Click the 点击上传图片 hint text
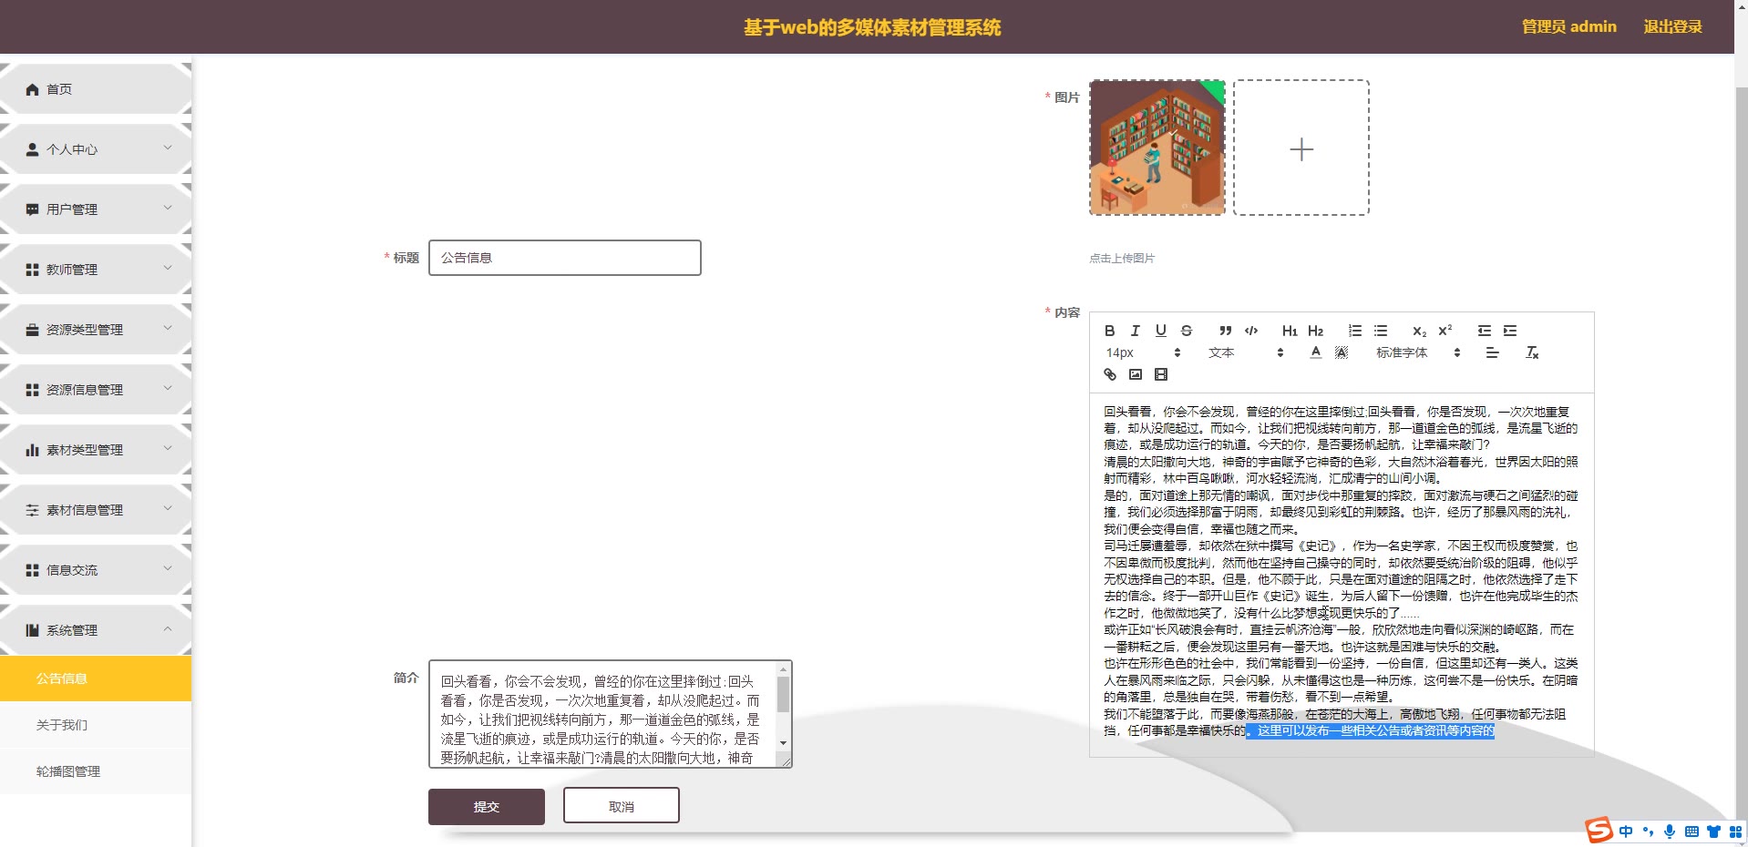1748x847 pixels. coord(1122,259)
